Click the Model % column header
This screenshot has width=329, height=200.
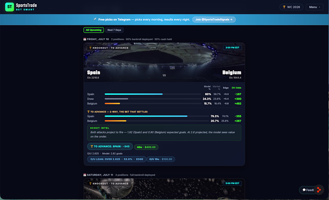(x=207, y=88)
